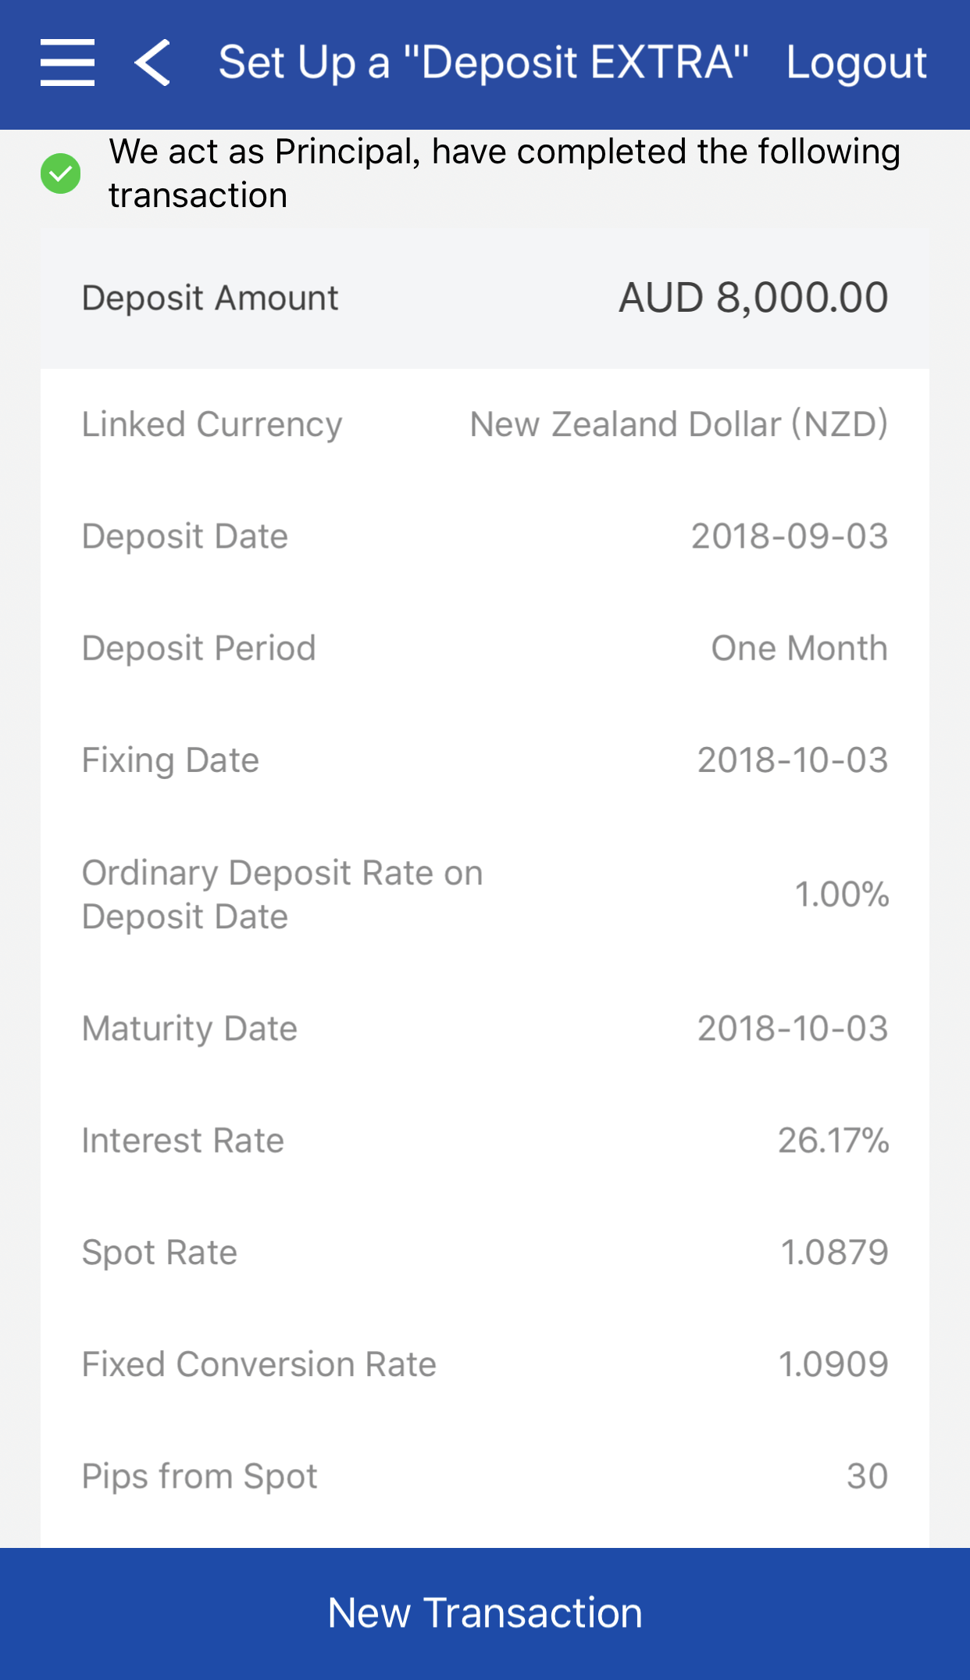970x1680 pixels.
Task: Tap the Interest Rate 26.17% value
Action: point(833,1141)
